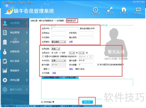Image resolution: width=146 pixels, height=108 pixels.
Task: Enable the 设置卡片过期时间 checkbox
Action: 43,56
